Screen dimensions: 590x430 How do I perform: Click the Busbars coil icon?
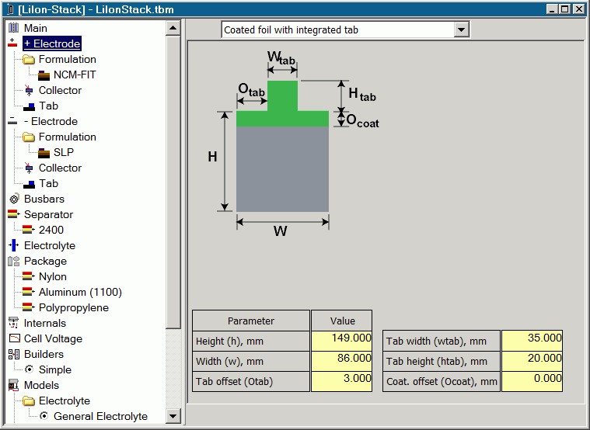[x=13, y=199]
